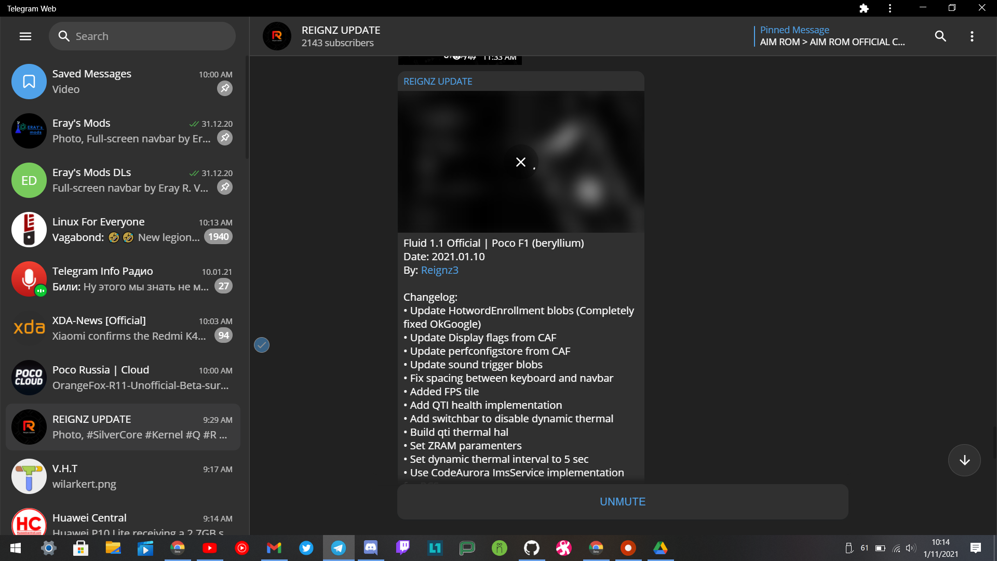Viewport: 997px width, 561px height.
Task: Click the Telegram Info Радио microphone avatar
Action: (x=29, y=279)
